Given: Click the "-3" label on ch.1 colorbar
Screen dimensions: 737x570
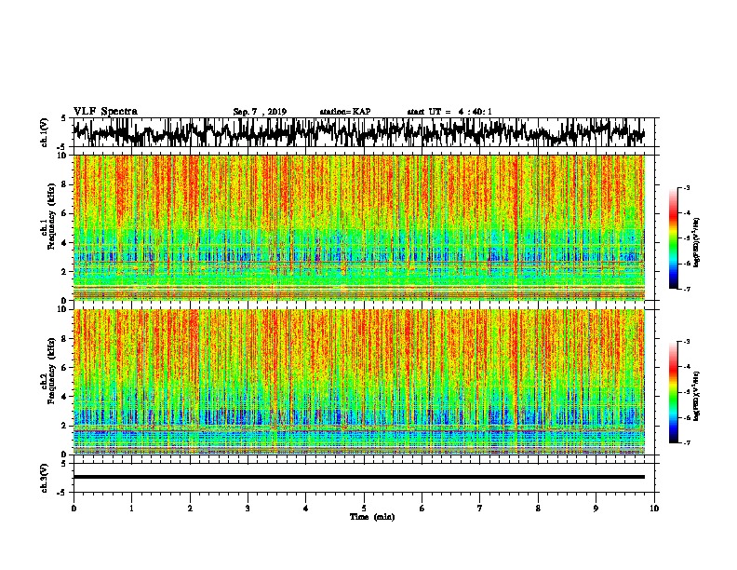Looking at the screenshot, I should click(686, 187).
